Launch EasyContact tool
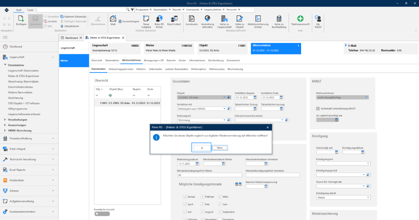This screenshot has height=220, width=419. pos(174,21)
